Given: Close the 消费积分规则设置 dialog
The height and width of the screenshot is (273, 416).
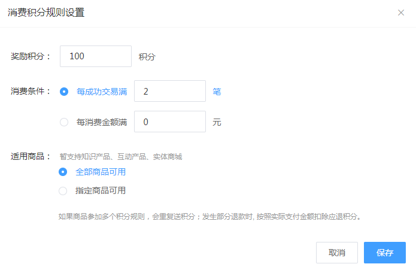Looking at the screenshot, I should tap(401, 13).
